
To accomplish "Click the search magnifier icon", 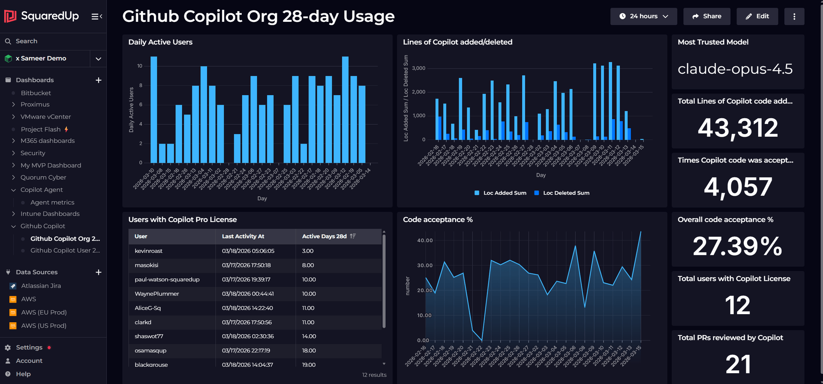I will click(x=8, y=41).
